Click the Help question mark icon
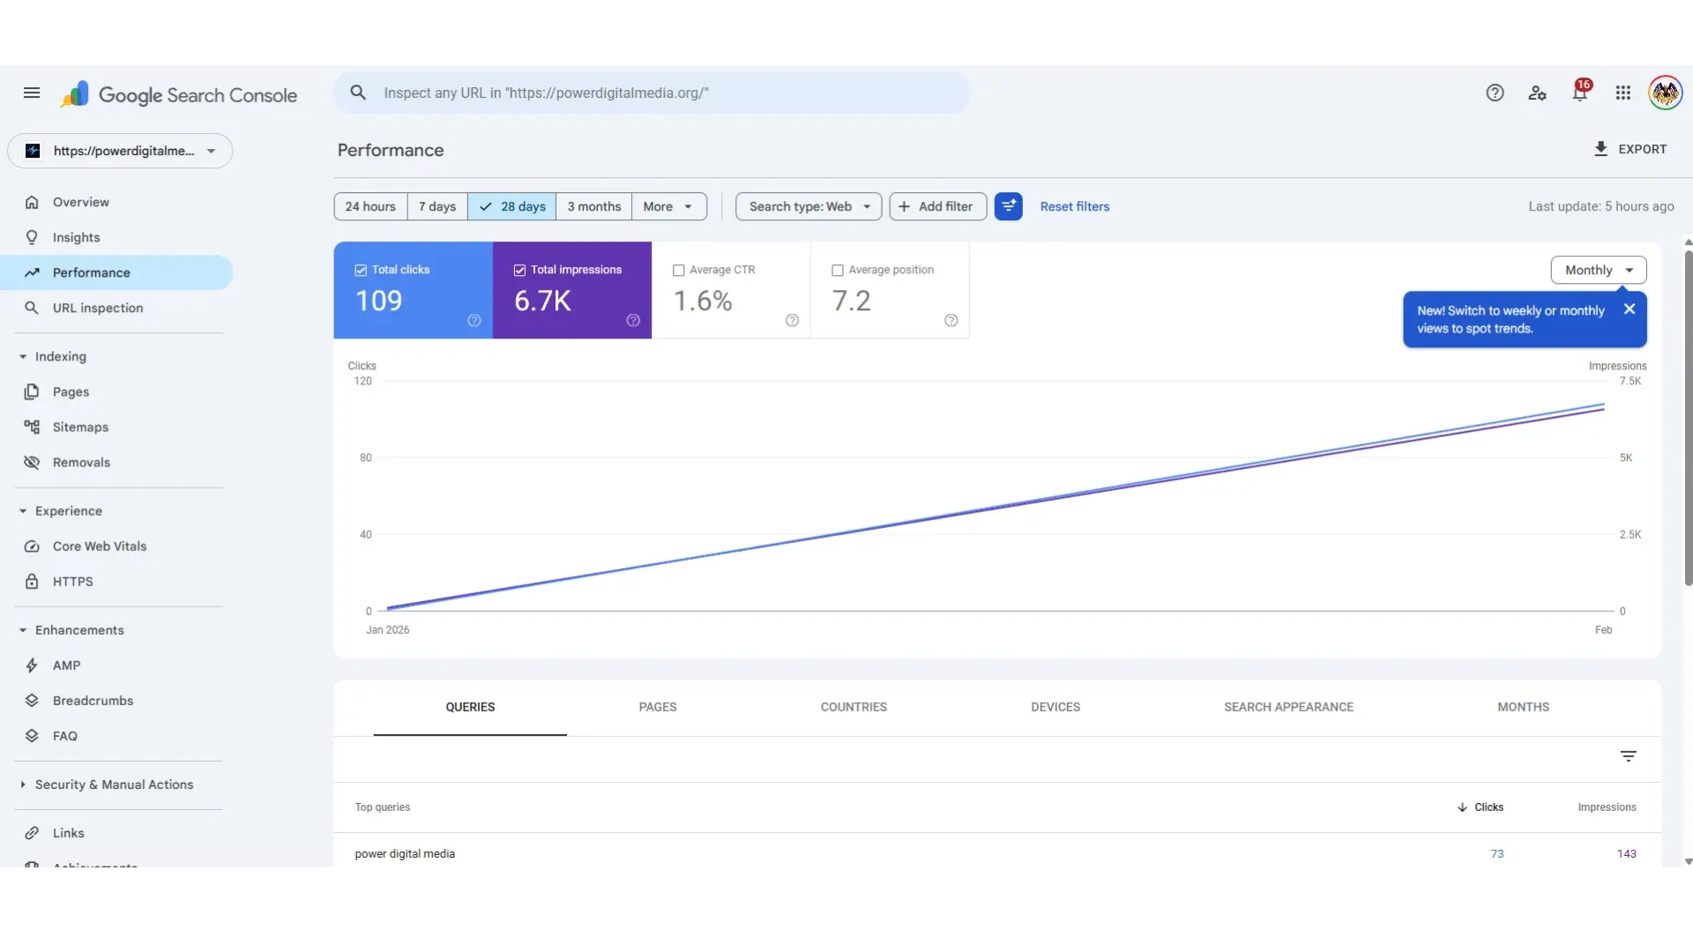Screen dimensions: 1693x952 click(x=1495, y=93)
